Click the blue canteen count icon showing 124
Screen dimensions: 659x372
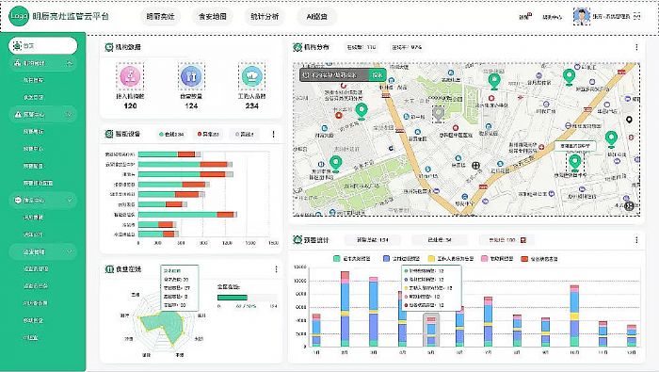point(191,76)
